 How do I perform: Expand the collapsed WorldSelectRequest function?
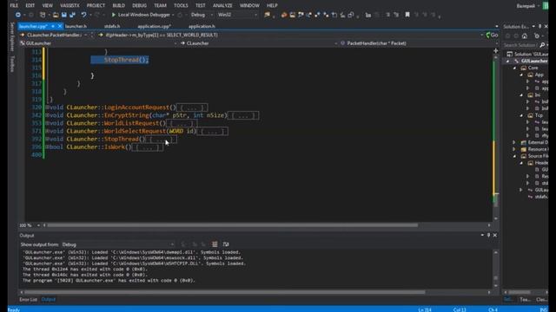tap(48, 131)
